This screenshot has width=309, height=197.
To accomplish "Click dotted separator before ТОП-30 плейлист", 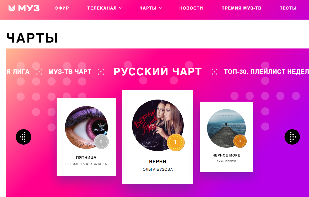I will [x=214, y=72].
